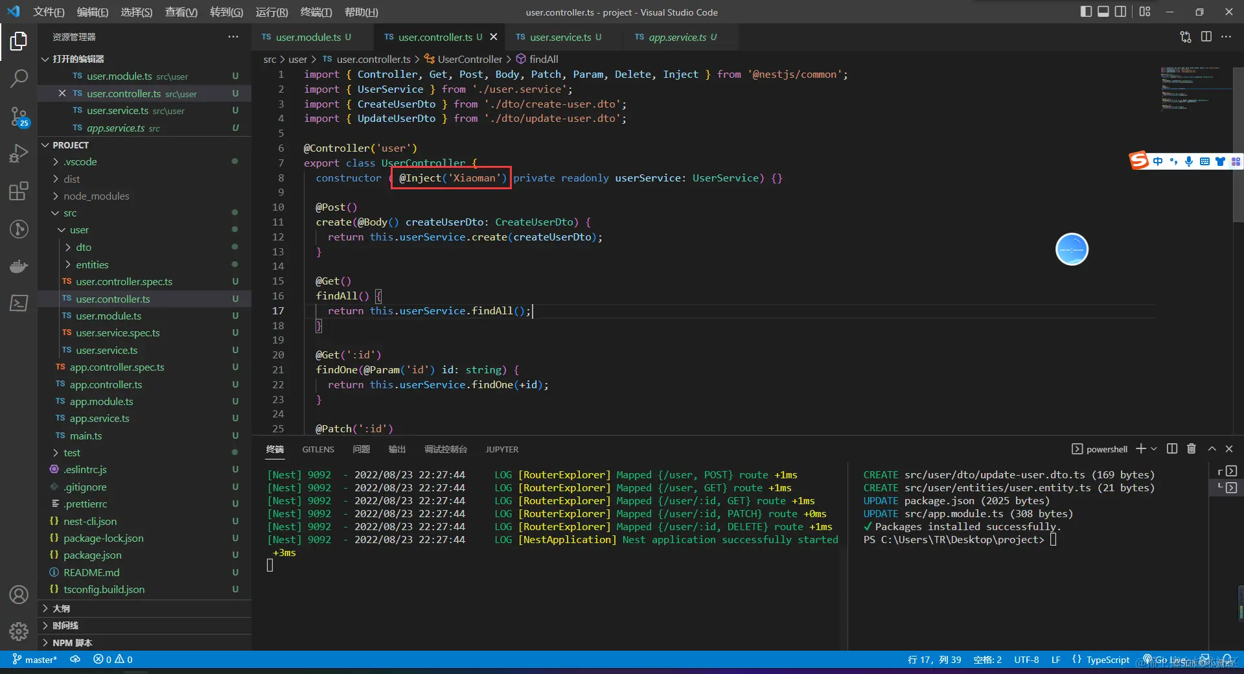
Task: Open main.ts in file explorer
Action: coord(86,436)
